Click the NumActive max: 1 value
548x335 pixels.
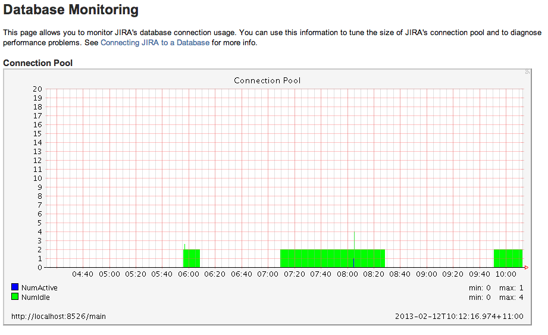(x=511, y=288)
